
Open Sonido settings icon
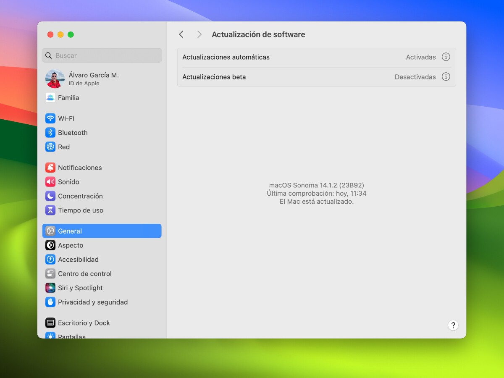click(50, 181)
